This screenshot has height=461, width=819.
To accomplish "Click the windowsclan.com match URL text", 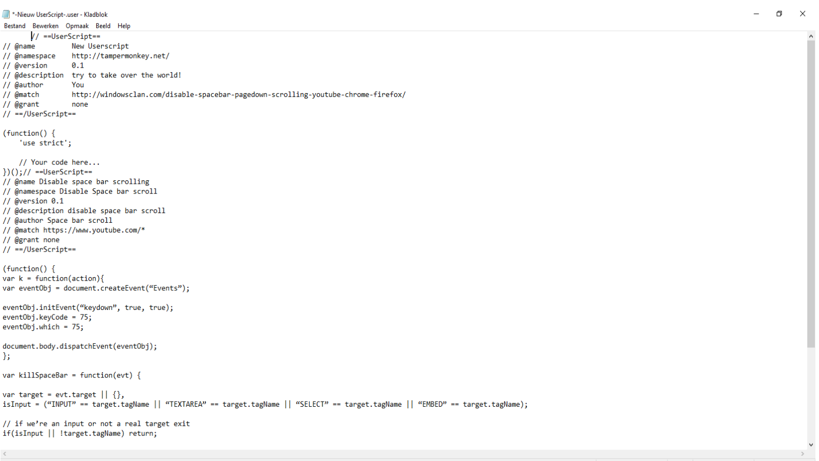I will 239,94.
